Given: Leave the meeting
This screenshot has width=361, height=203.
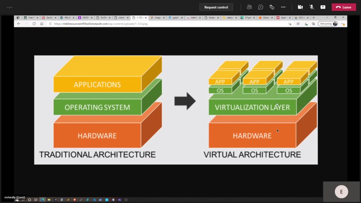Looking at the screenshot, I should coord(344,7).
